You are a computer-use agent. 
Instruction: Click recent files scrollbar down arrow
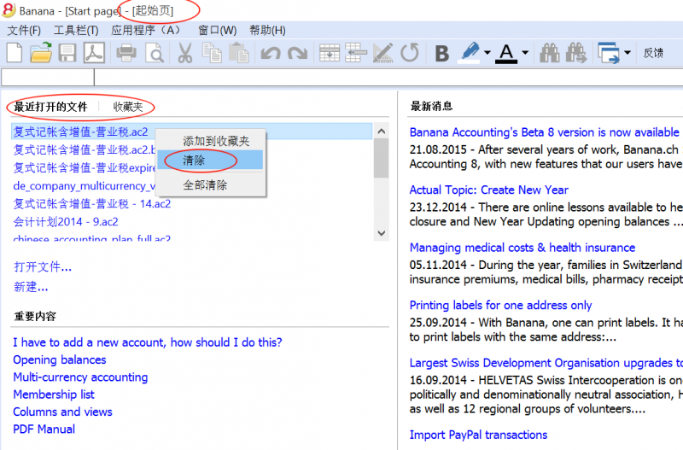(382, 233)
